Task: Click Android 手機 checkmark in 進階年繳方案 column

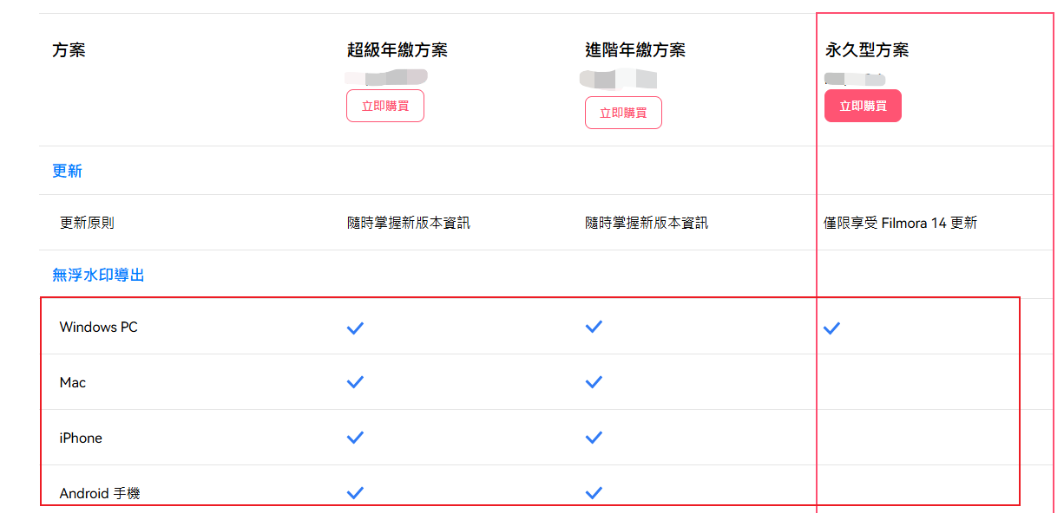Action: (x=594, y=493)
